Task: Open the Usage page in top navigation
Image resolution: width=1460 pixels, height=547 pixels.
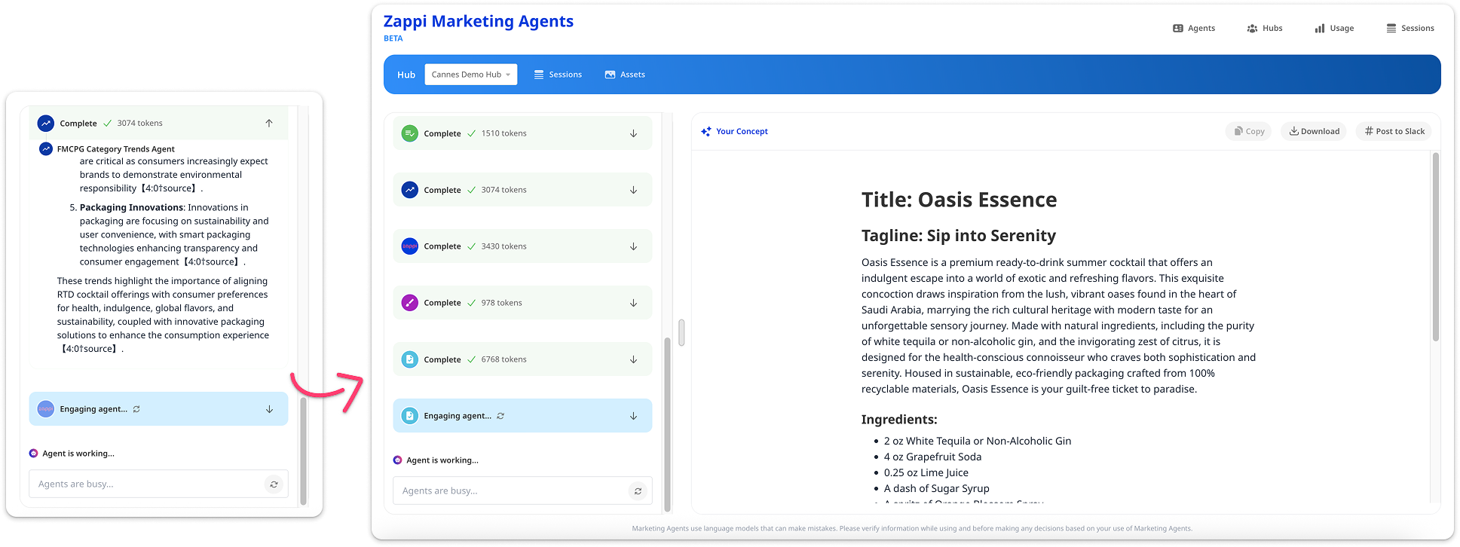Action: (x=1334, y=28)
